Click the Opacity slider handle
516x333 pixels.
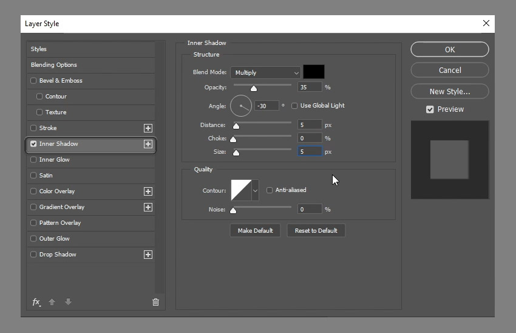click(x=253, y=89)
